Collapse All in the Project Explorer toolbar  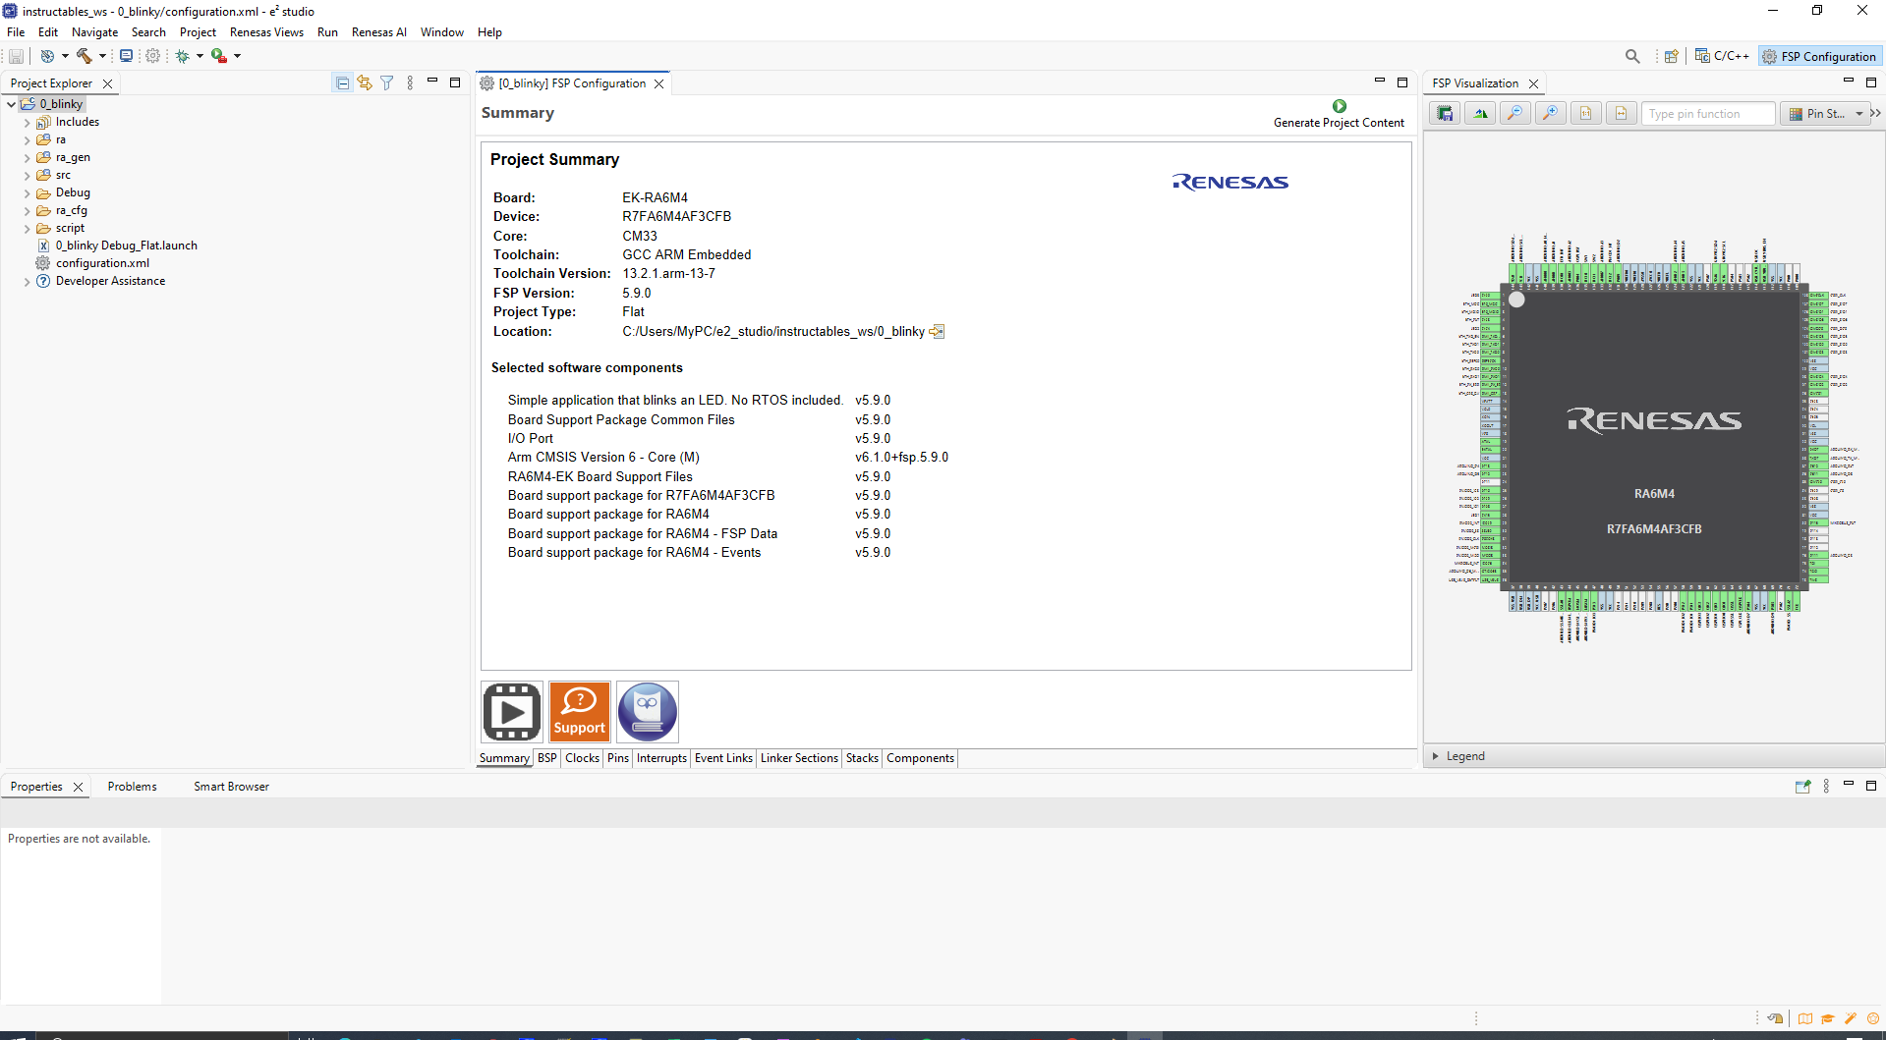click(x=342, y=82)
